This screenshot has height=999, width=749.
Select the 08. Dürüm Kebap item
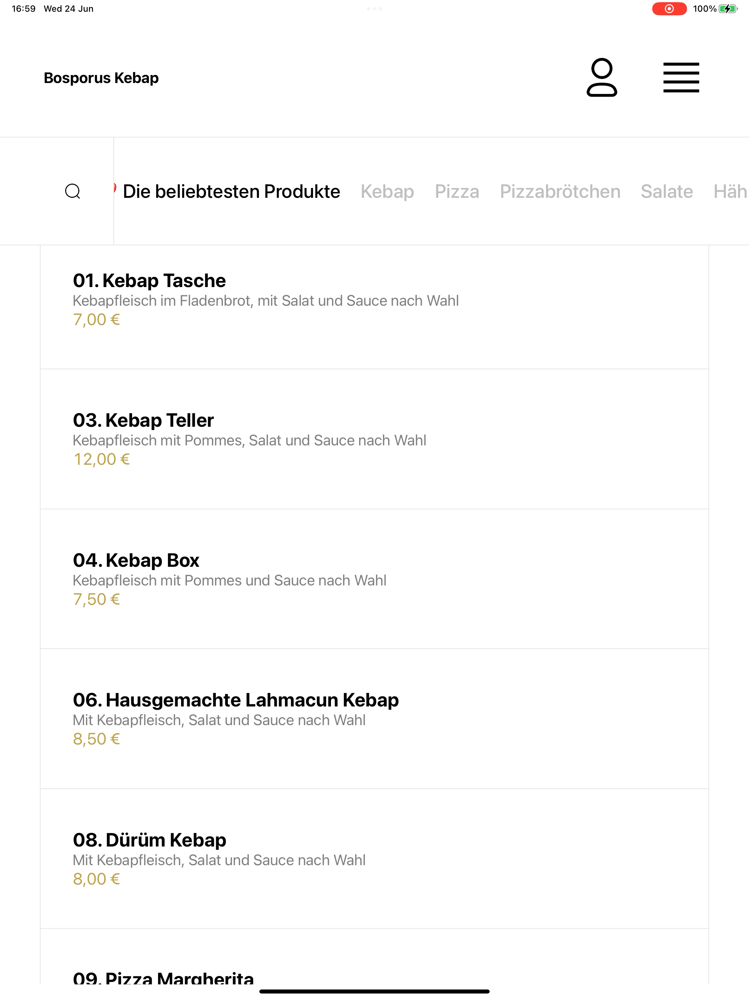click(374, 859)
